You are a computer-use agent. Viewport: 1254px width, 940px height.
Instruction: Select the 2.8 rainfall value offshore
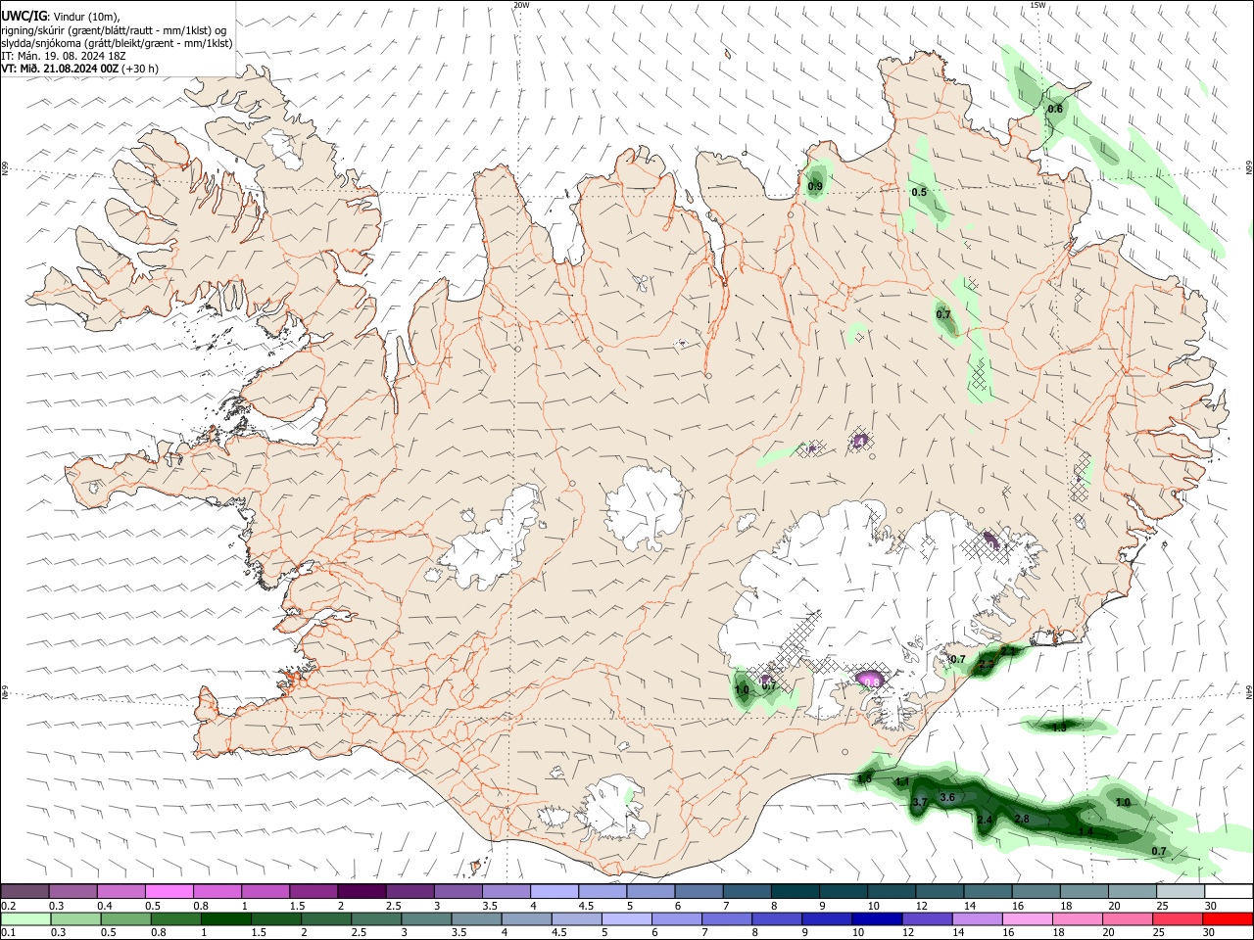click(1022, 819)
